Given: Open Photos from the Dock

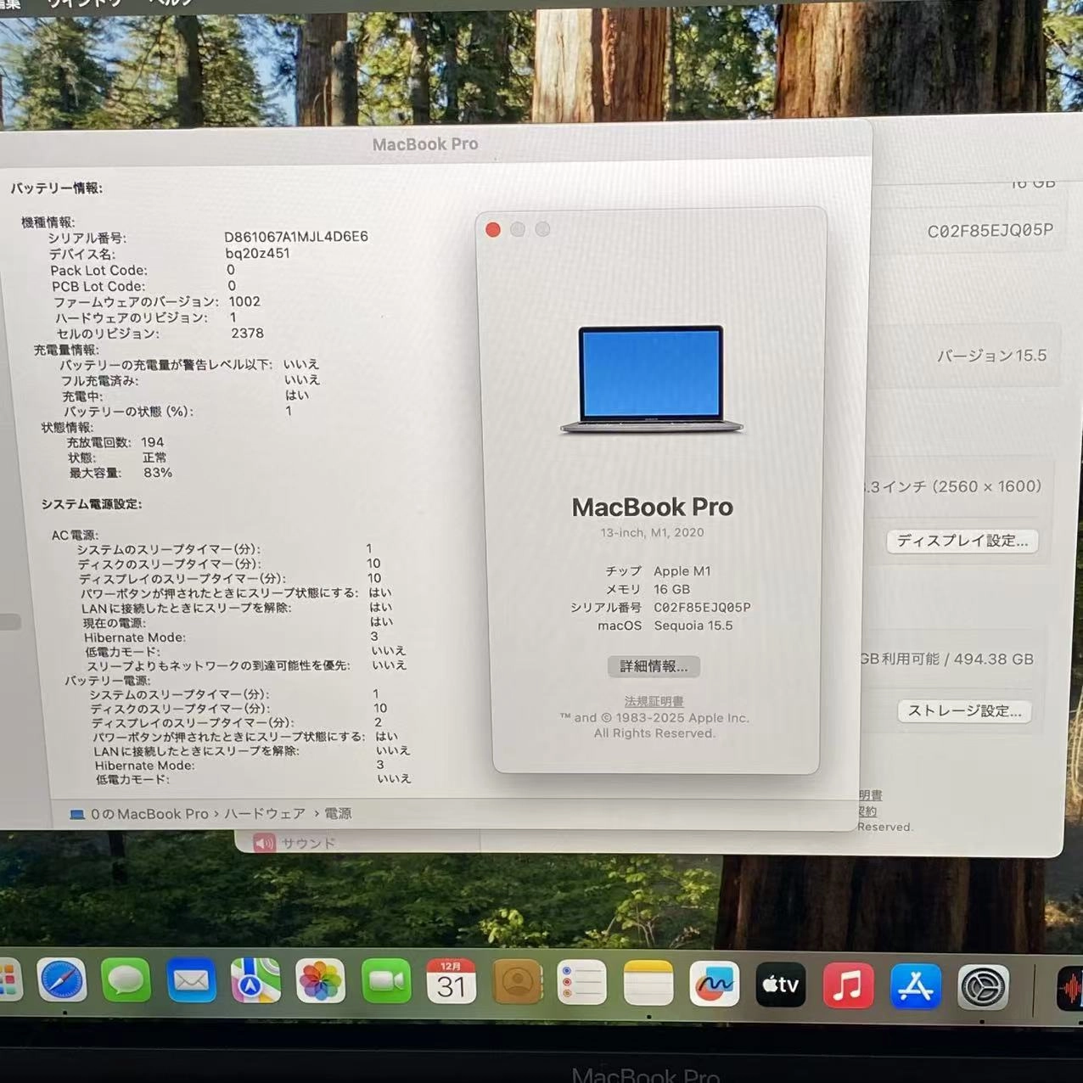Looking at the screenshot, I should tap(319, 983).
